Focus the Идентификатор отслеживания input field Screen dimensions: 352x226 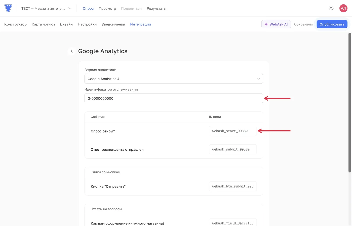[x=174, y=98]
